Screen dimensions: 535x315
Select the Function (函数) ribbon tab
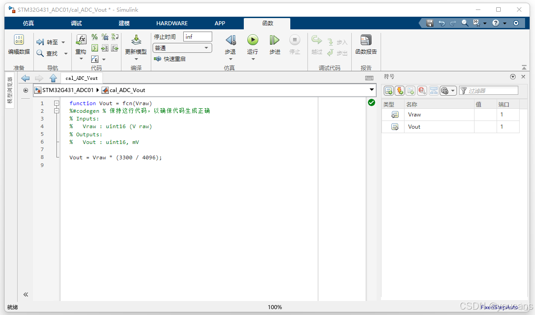(267, 23)
